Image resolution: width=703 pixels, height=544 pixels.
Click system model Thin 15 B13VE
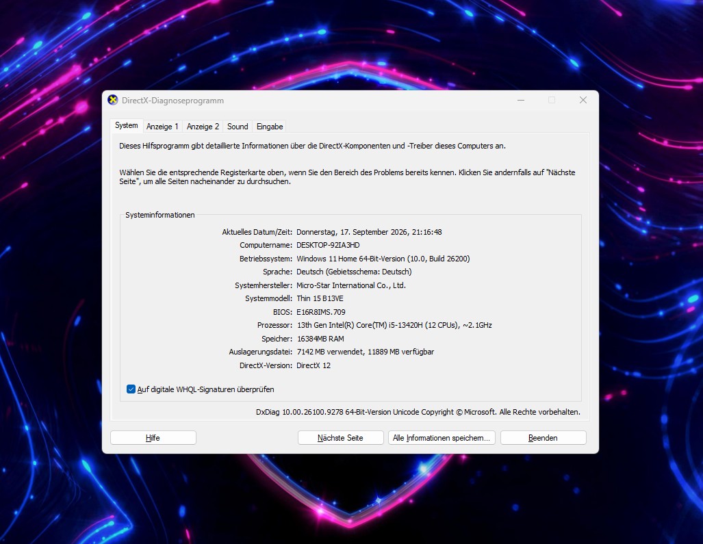click(x=320, y=298)
